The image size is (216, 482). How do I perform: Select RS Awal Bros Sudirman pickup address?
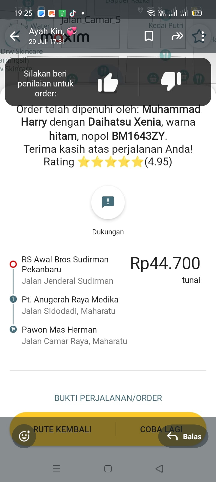coord(65,264)
